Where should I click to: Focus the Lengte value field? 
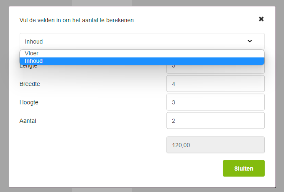click(215, 69)
